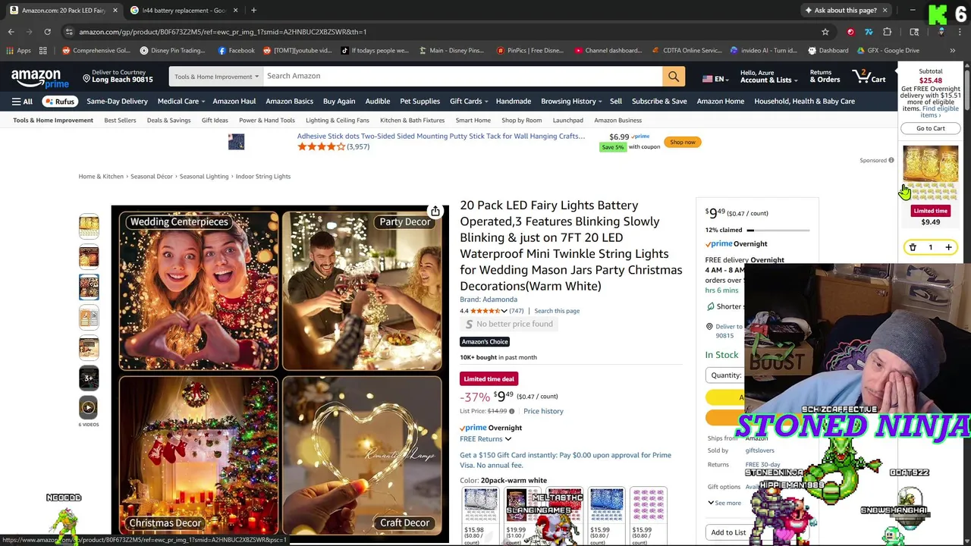Click the 747 ratings count link

(x=517, y=311)
